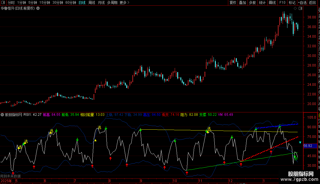Image resolution: width=320 pixels, height=184 pixels.
Task: Click the 复权 adjustment button
Action: pos(233,3)
